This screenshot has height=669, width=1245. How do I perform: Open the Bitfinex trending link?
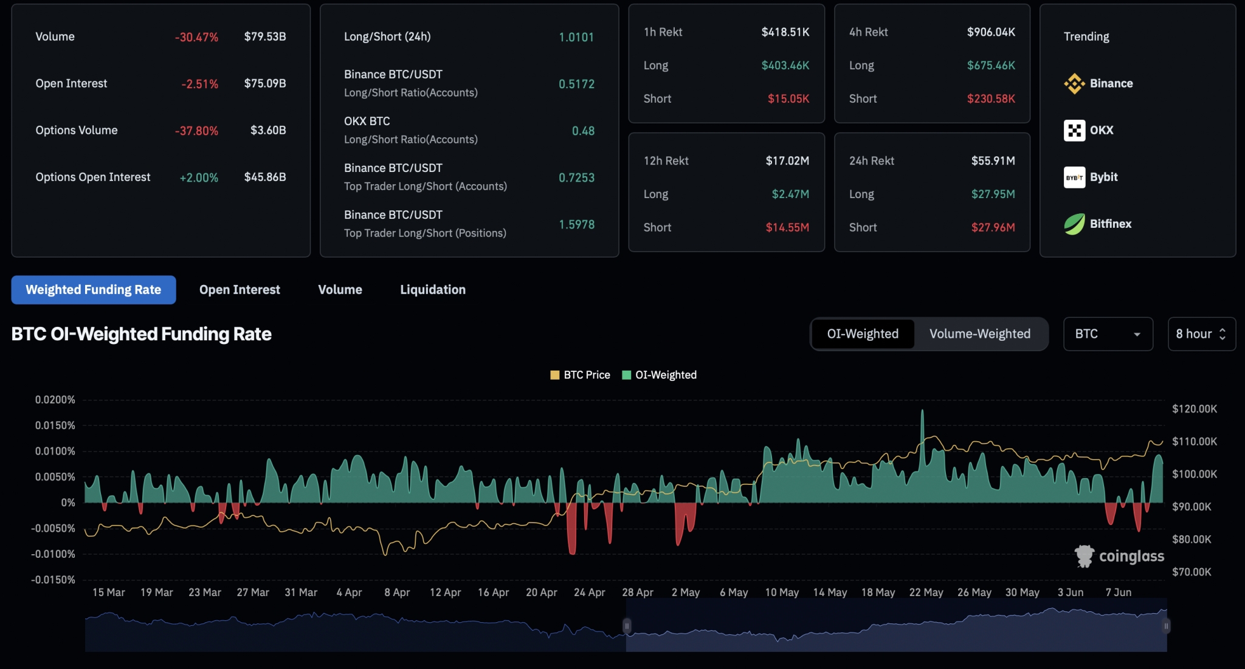click(x=1110, y=224)
